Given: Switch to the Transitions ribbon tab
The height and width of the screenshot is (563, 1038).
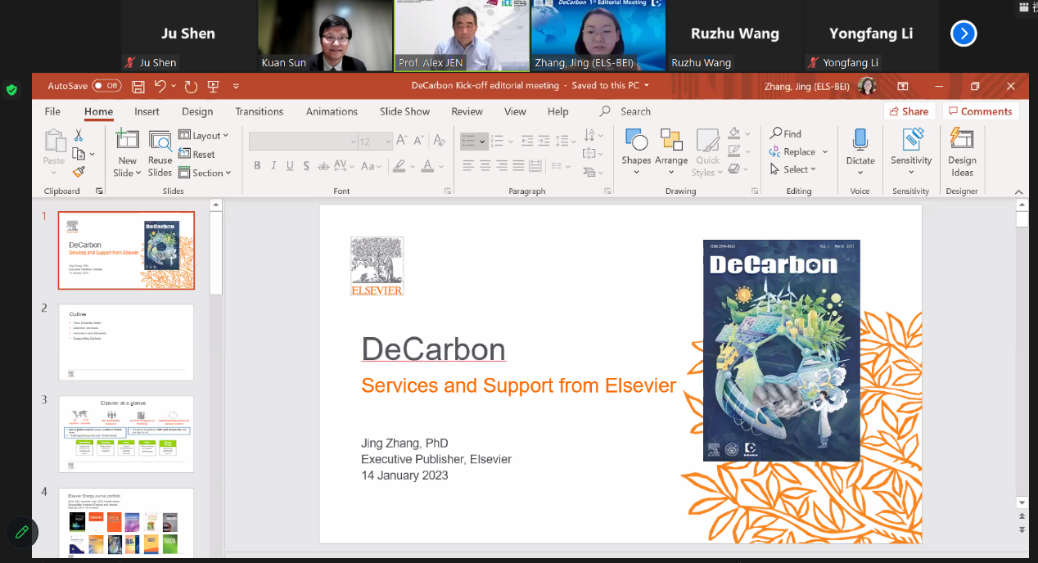Looking at the screenshot, I should coord(259,111).
